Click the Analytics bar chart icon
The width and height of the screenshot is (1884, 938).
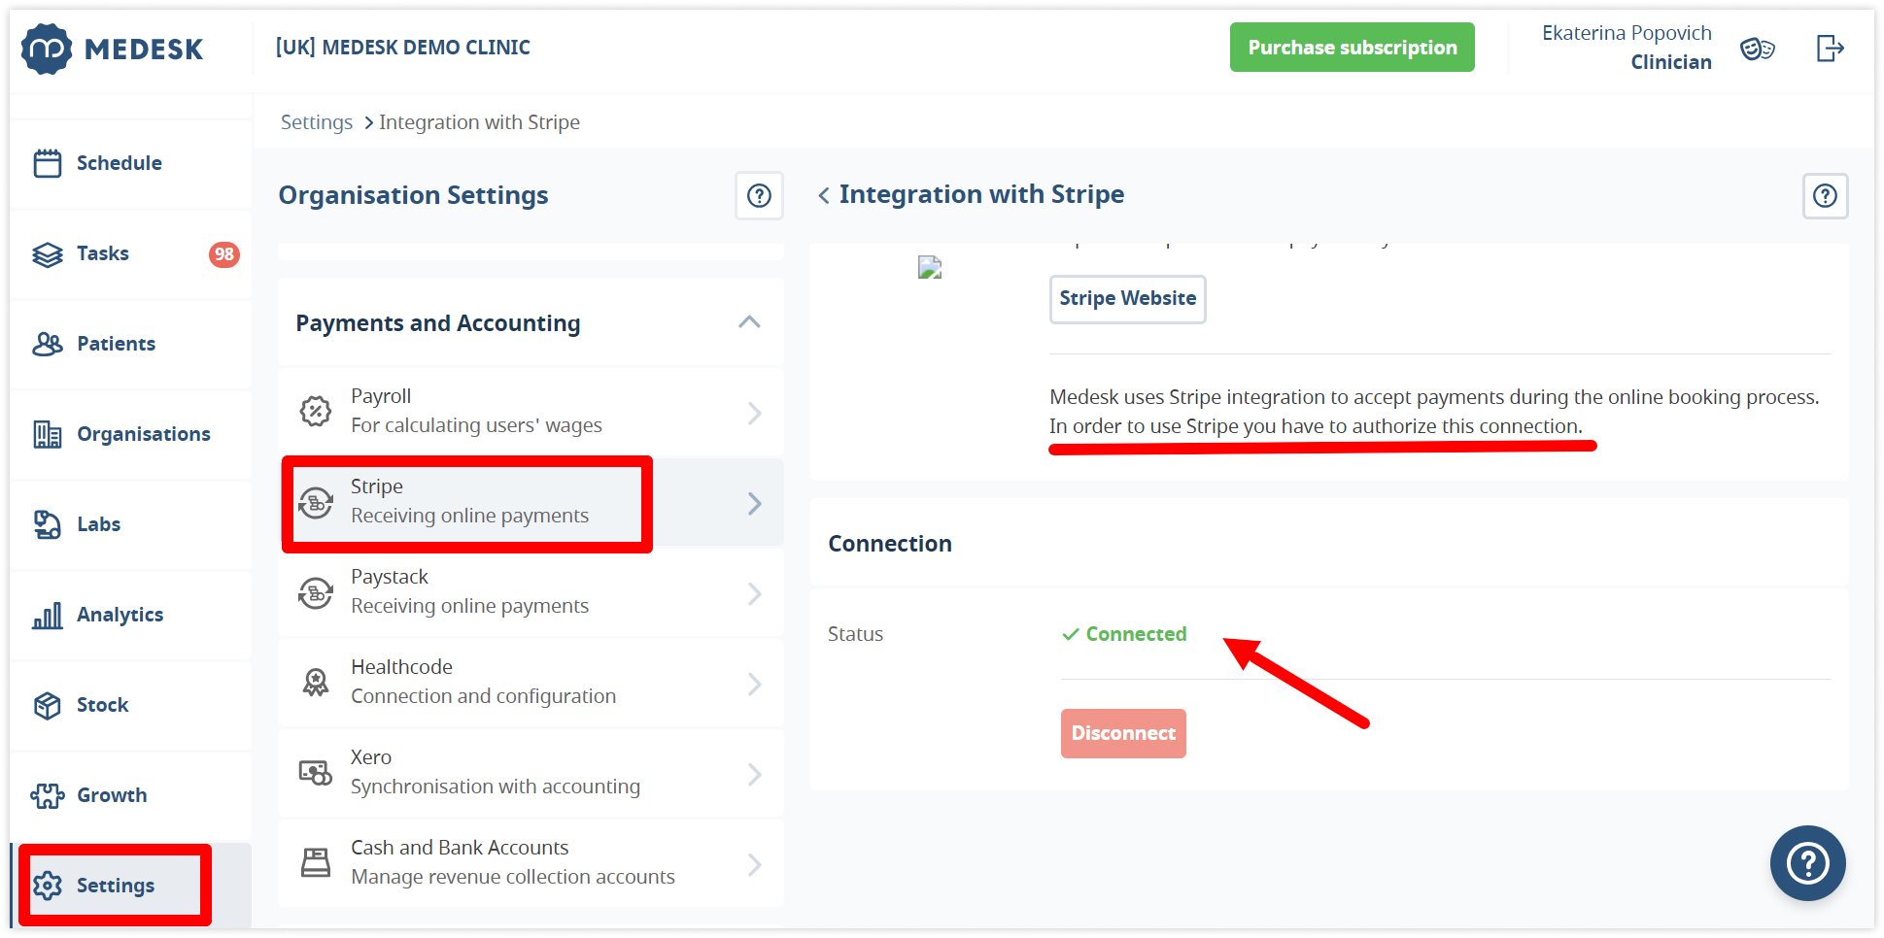click(x=47, y=615)
